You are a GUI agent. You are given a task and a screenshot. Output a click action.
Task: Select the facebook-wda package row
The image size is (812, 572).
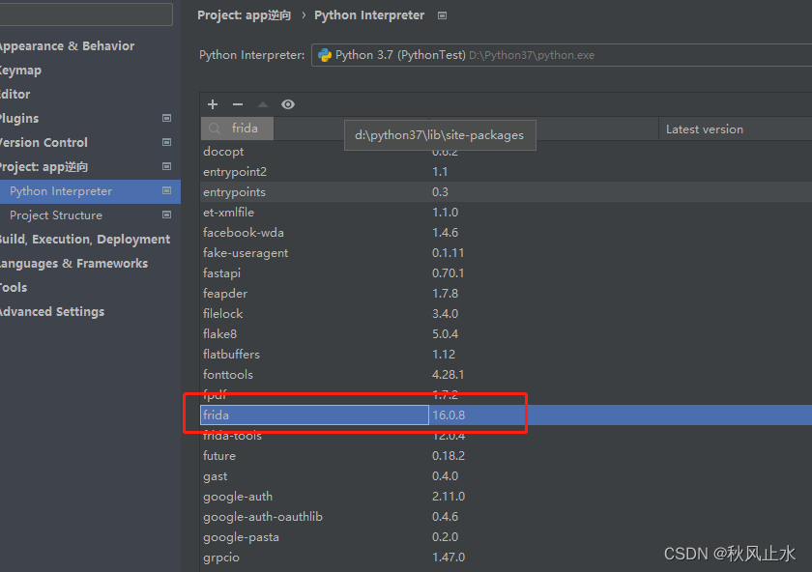[506, 233]
